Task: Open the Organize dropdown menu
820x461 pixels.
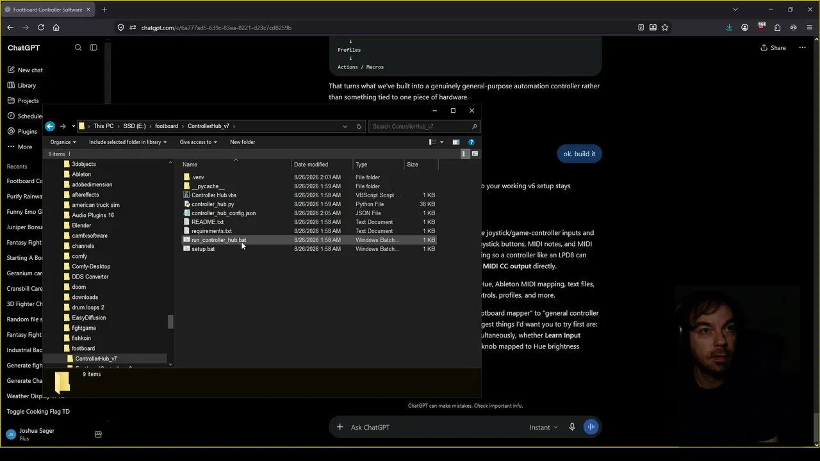Action: pos(63,142)
